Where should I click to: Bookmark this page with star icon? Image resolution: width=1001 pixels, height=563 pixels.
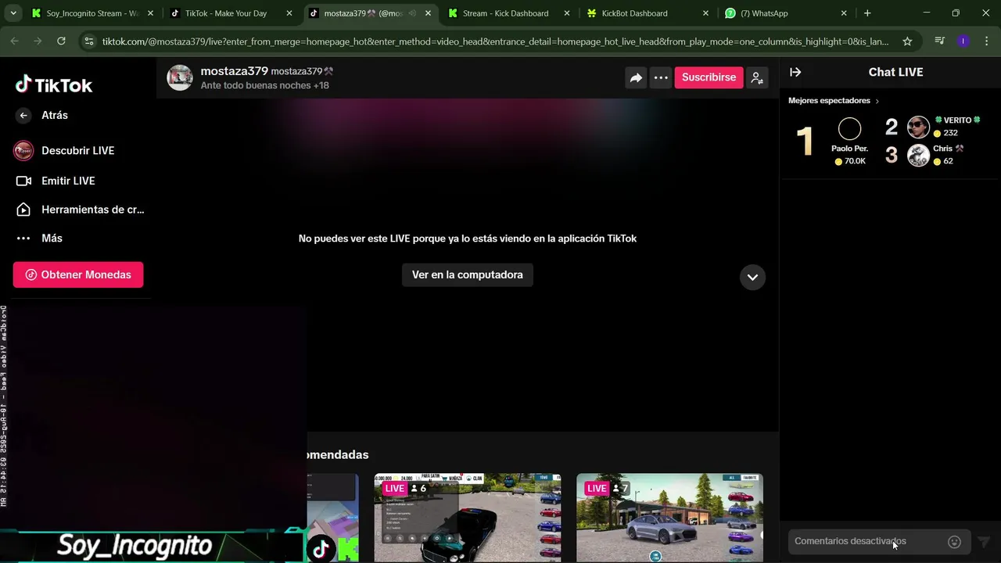click(x=907, y=41)
